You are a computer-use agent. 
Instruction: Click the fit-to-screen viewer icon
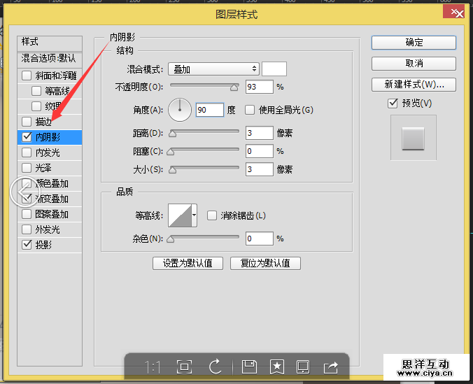[184, 367]
